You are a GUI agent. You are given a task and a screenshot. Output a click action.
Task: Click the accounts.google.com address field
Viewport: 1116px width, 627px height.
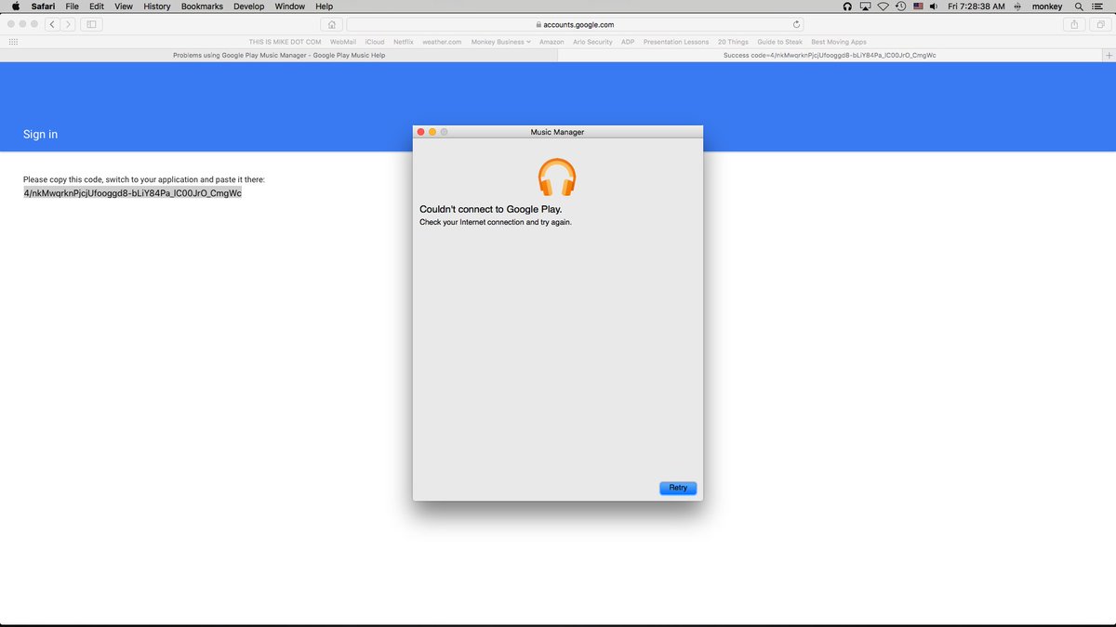577,24
